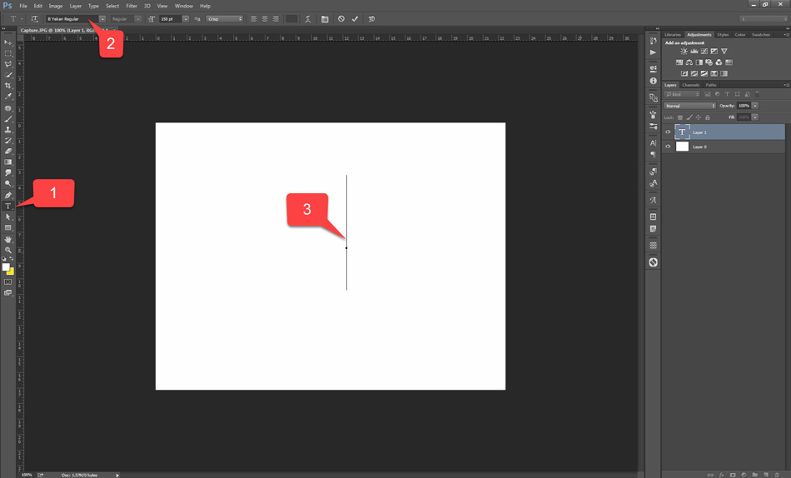Toggle visibility of Layer 0
The width and height of the screenshot is (791, 478).
pyautogui.click(x=668, y=147)
